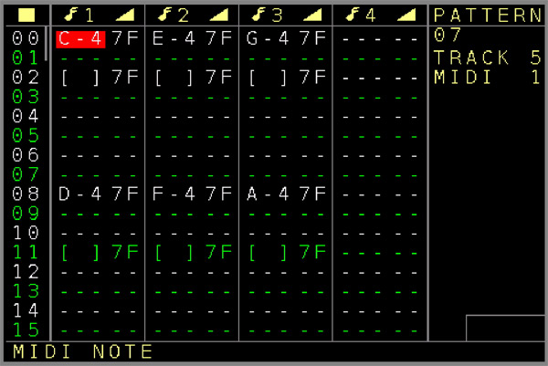Screen dimensions: 548x366
Task: Click the velocity ramp icon of track 1
Action: (x=125, y=15)
